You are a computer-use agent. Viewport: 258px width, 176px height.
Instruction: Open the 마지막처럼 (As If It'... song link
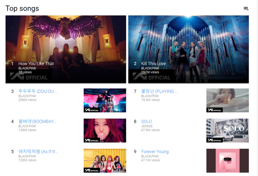click(x=38, y=151)
